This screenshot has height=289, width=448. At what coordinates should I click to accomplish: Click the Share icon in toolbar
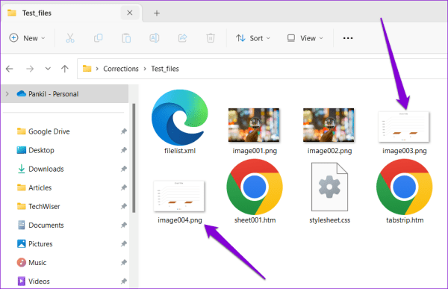[183, 38]
